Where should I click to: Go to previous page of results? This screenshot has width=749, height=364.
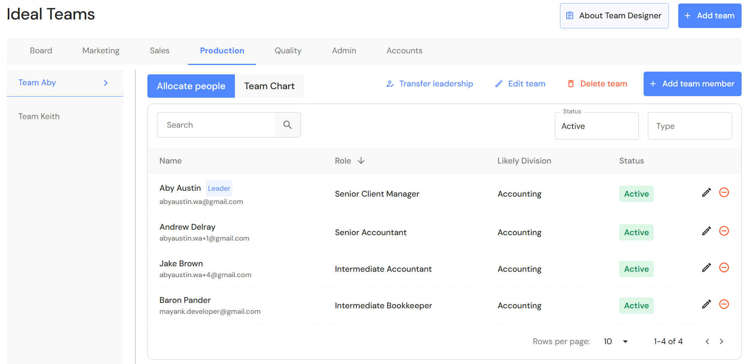point(707,341)
